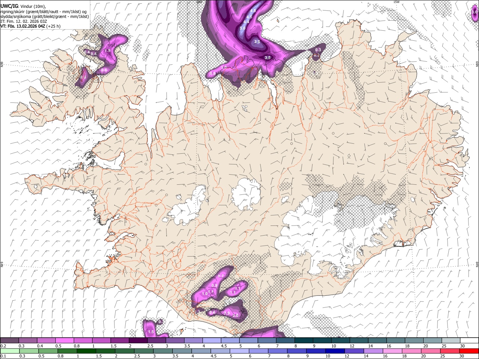479x359 pixels.
Task: Click the 1.5 value on the map off the south coast
Action: [x=151, y=332]
